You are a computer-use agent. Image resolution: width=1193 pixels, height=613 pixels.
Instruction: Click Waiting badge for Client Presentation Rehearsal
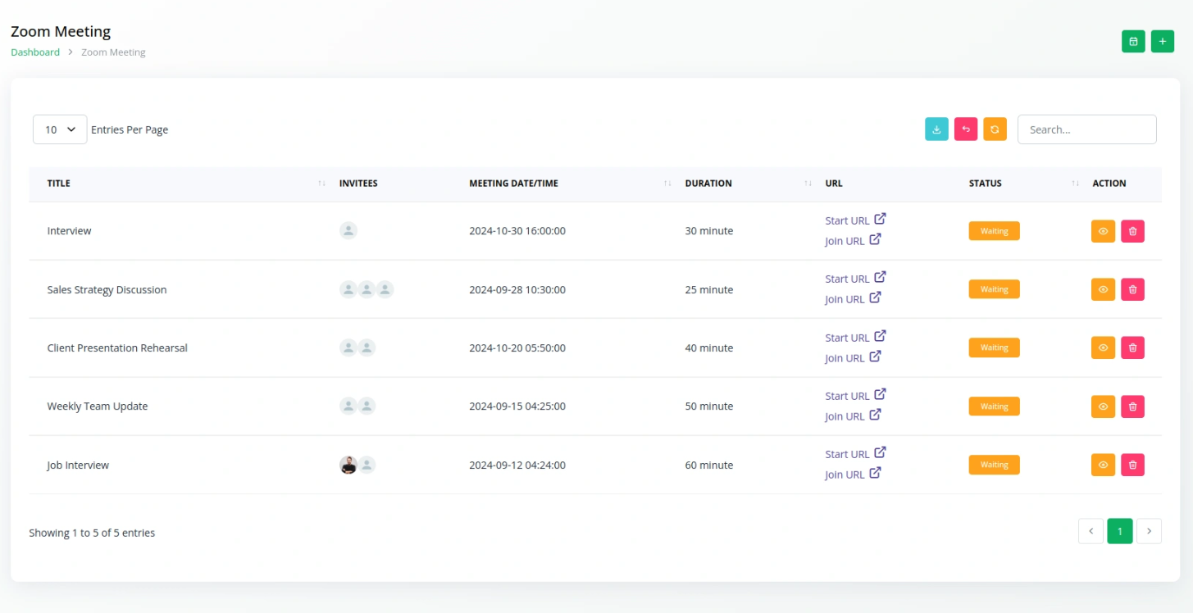[x=994, y=347]
